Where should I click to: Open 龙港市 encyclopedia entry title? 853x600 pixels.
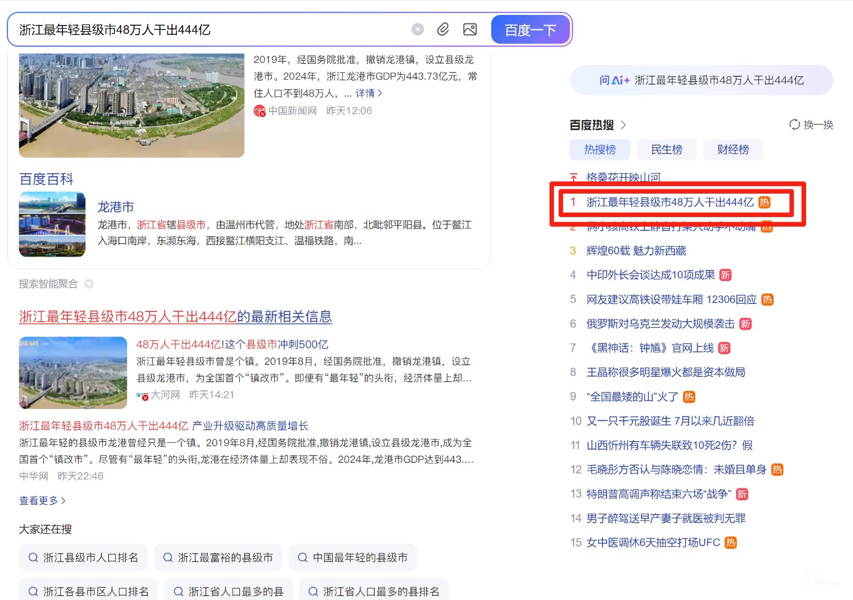click(x=115, y=206)
